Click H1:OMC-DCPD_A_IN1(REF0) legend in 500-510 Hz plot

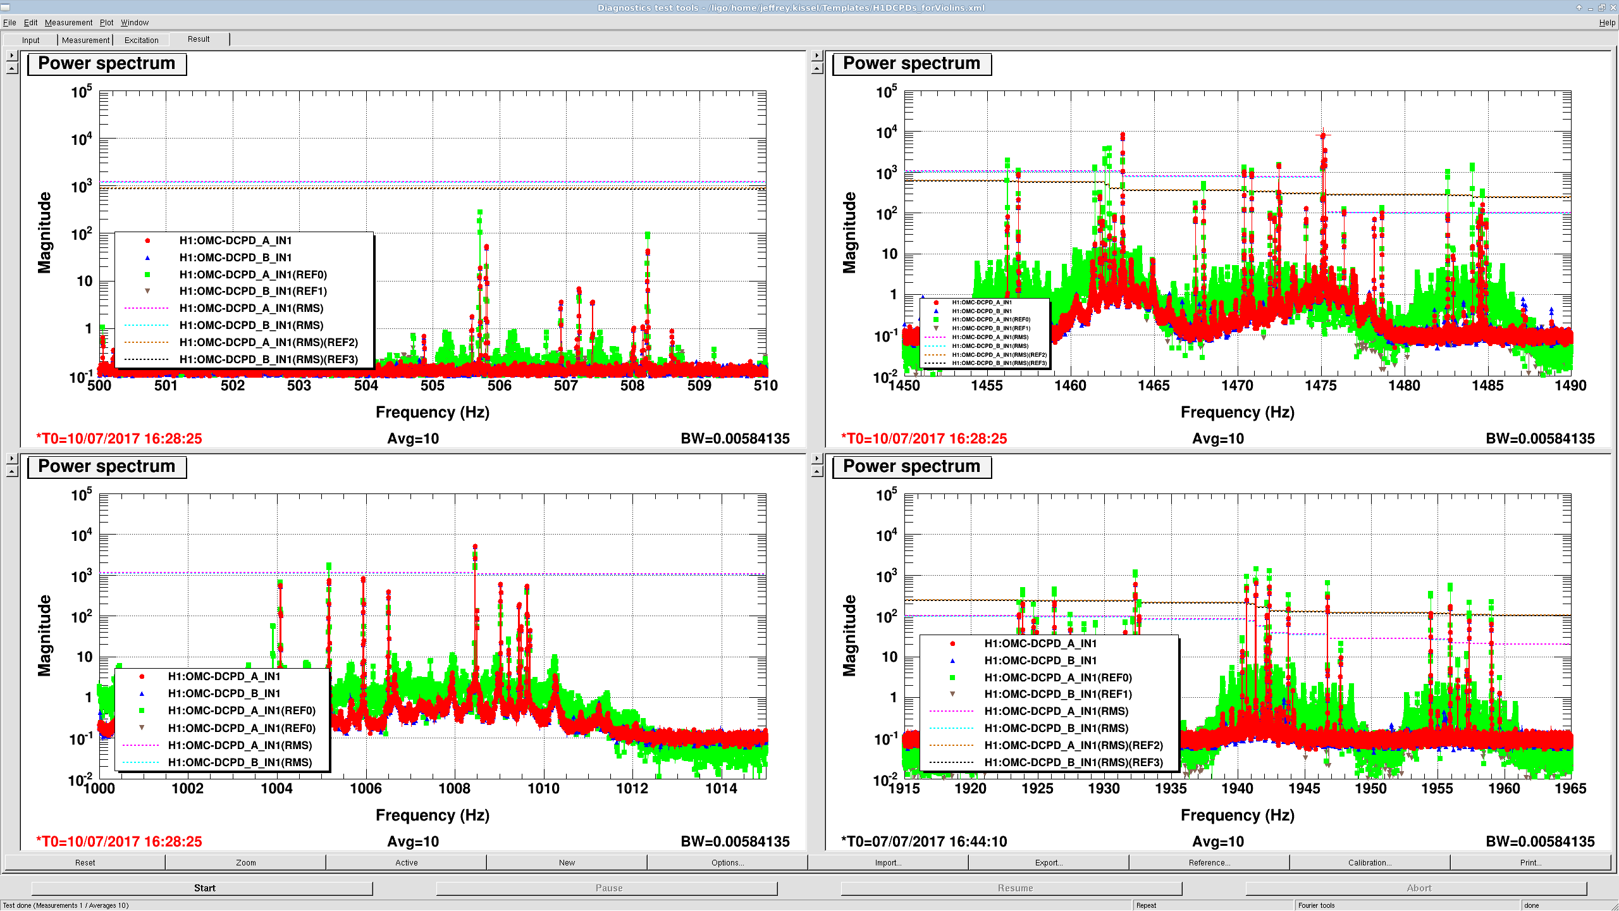point(253,275)
